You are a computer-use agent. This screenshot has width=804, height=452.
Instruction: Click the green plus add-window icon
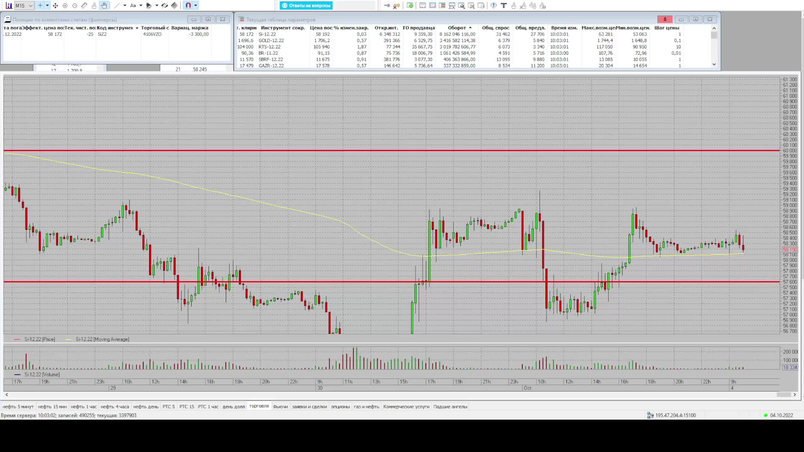tap(410, 6)
